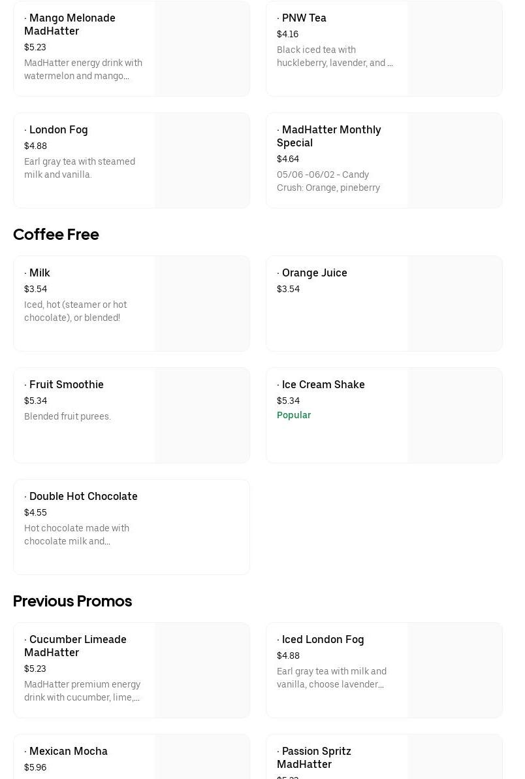
Task: Open the hot London Fog card with steamed milk
Action: [59, 129]
